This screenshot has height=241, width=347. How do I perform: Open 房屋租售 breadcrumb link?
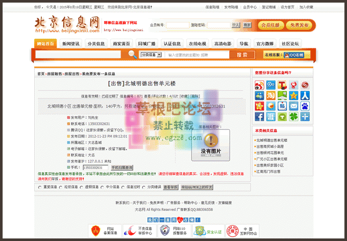click(x=55, y=74)
